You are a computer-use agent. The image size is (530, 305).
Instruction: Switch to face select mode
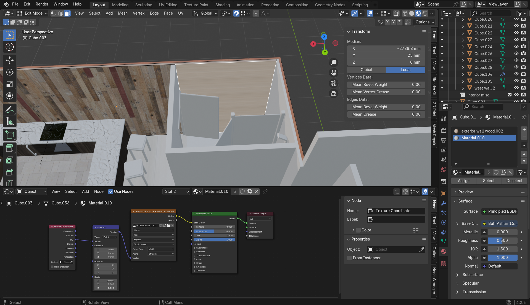coord(67,13)
